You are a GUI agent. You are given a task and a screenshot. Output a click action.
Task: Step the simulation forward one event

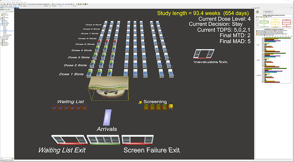[15, 6]
